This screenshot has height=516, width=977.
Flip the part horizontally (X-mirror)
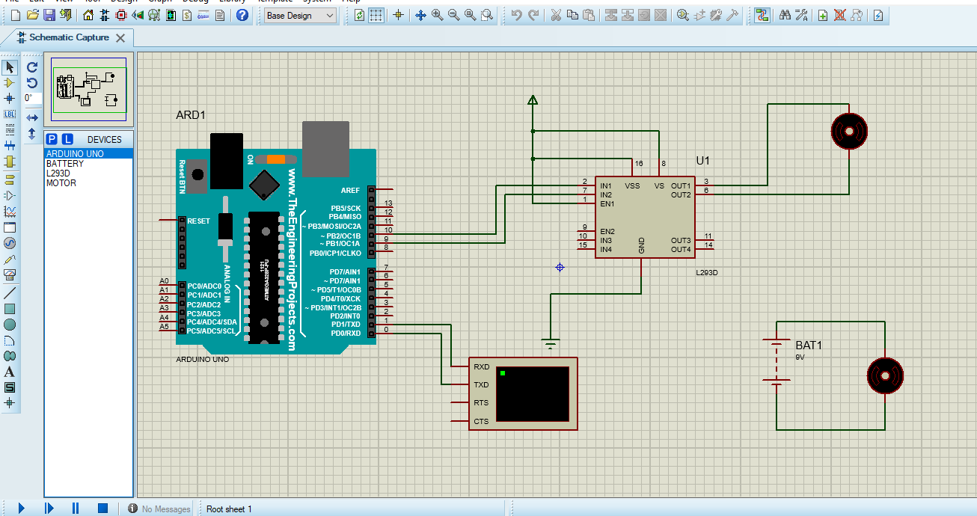tap(32, 118)
